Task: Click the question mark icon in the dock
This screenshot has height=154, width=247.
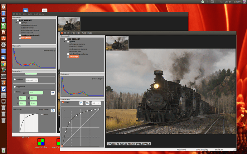Action: point(4,95)
